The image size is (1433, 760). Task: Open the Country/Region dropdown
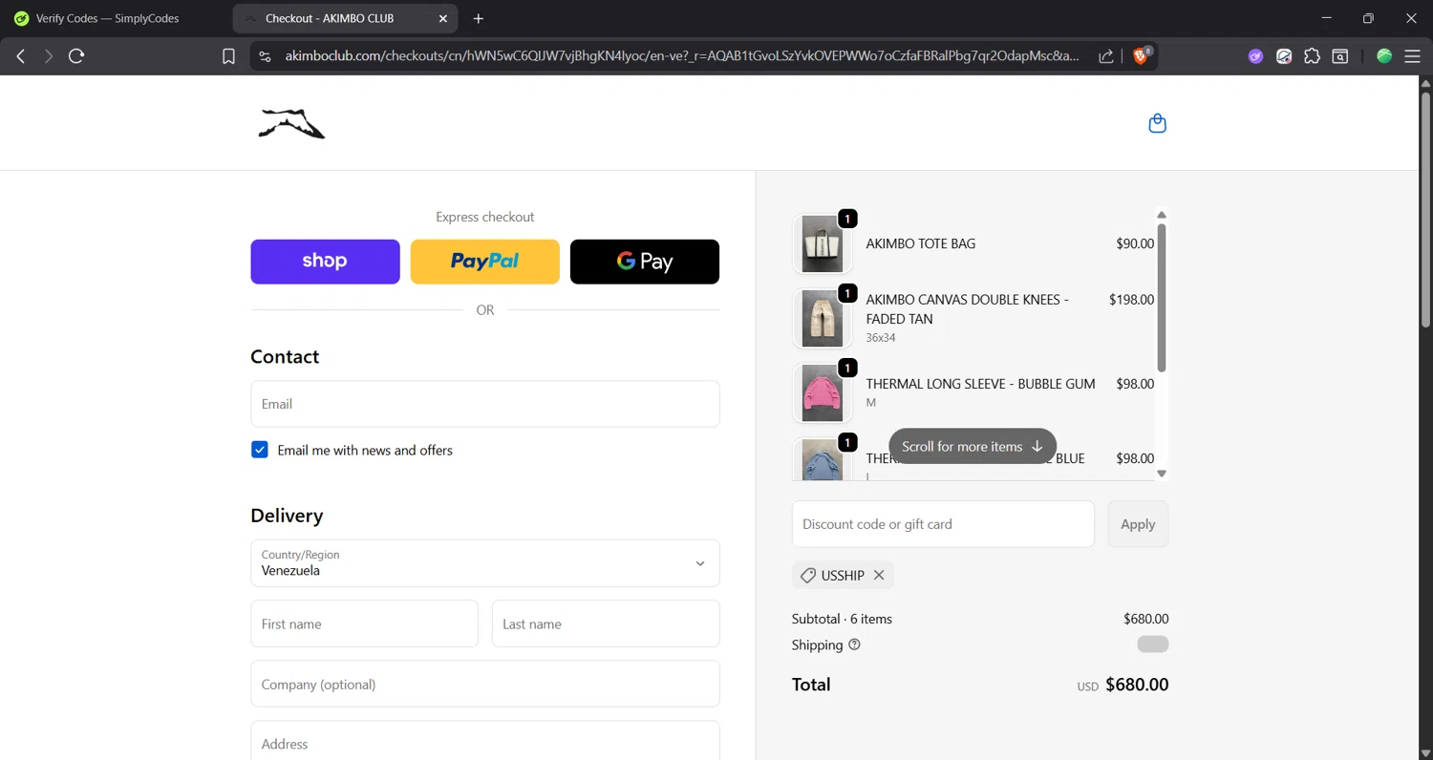pos(484,563)
